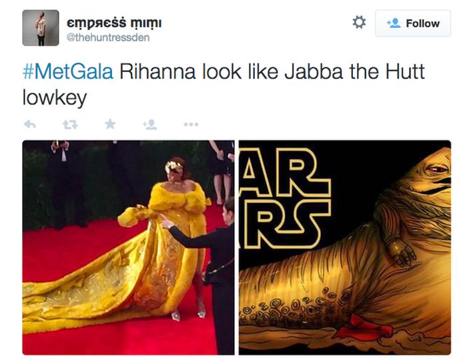Click the gold headpiece in the Rihanna photo
Screen dimensions: 467x360
click(x=174, y=167)
